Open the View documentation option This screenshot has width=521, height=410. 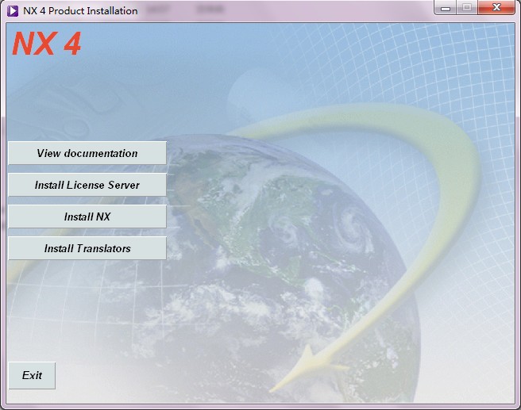(x=87, y=153)
